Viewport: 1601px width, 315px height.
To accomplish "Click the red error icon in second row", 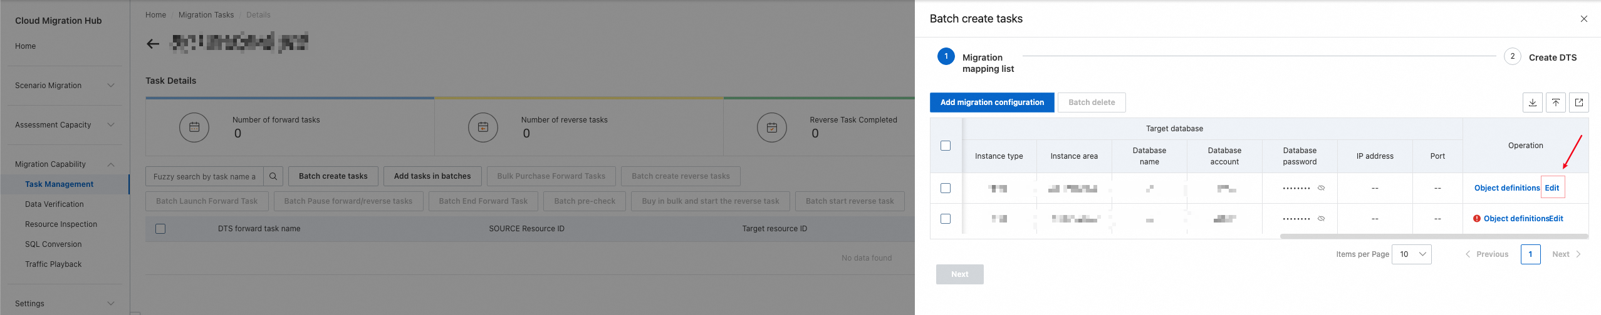I will pyautogui.click(x=1477, y=219).
